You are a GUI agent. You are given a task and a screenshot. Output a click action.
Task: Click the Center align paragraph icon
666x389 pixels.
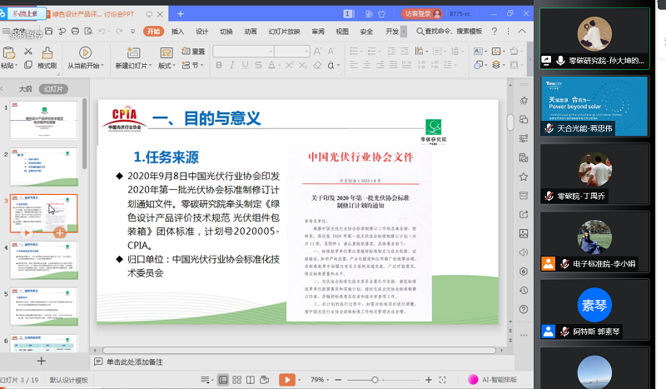point(367,65)
